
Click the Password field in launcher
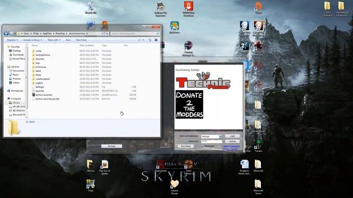coord(211,141)
